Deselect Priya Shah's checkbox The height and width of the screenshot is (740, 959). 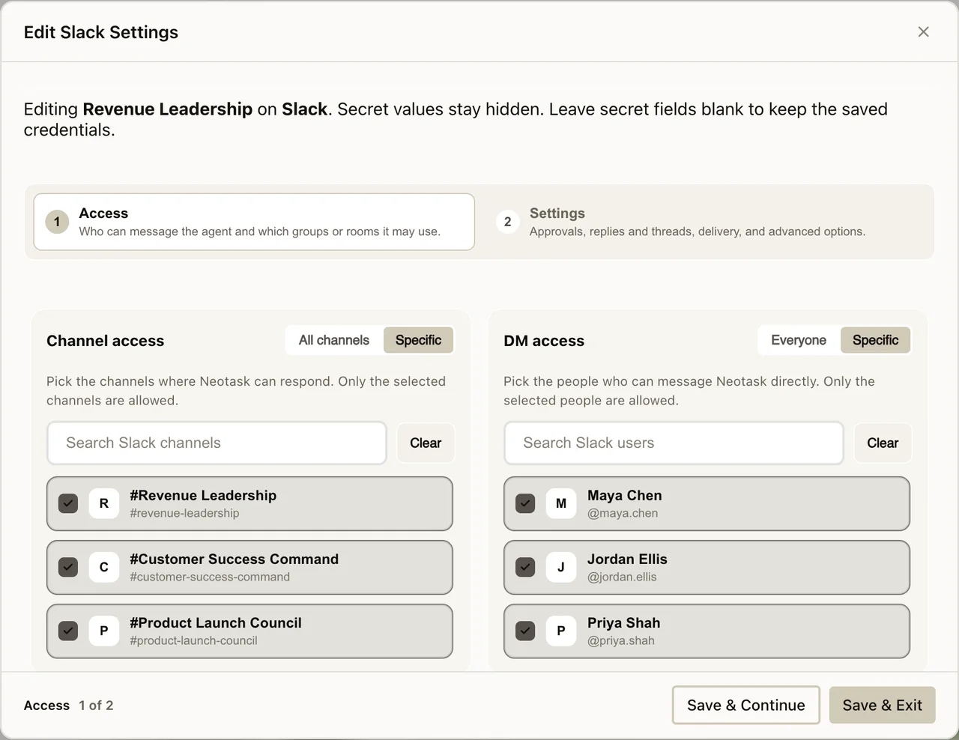click(x=525, y=631)
